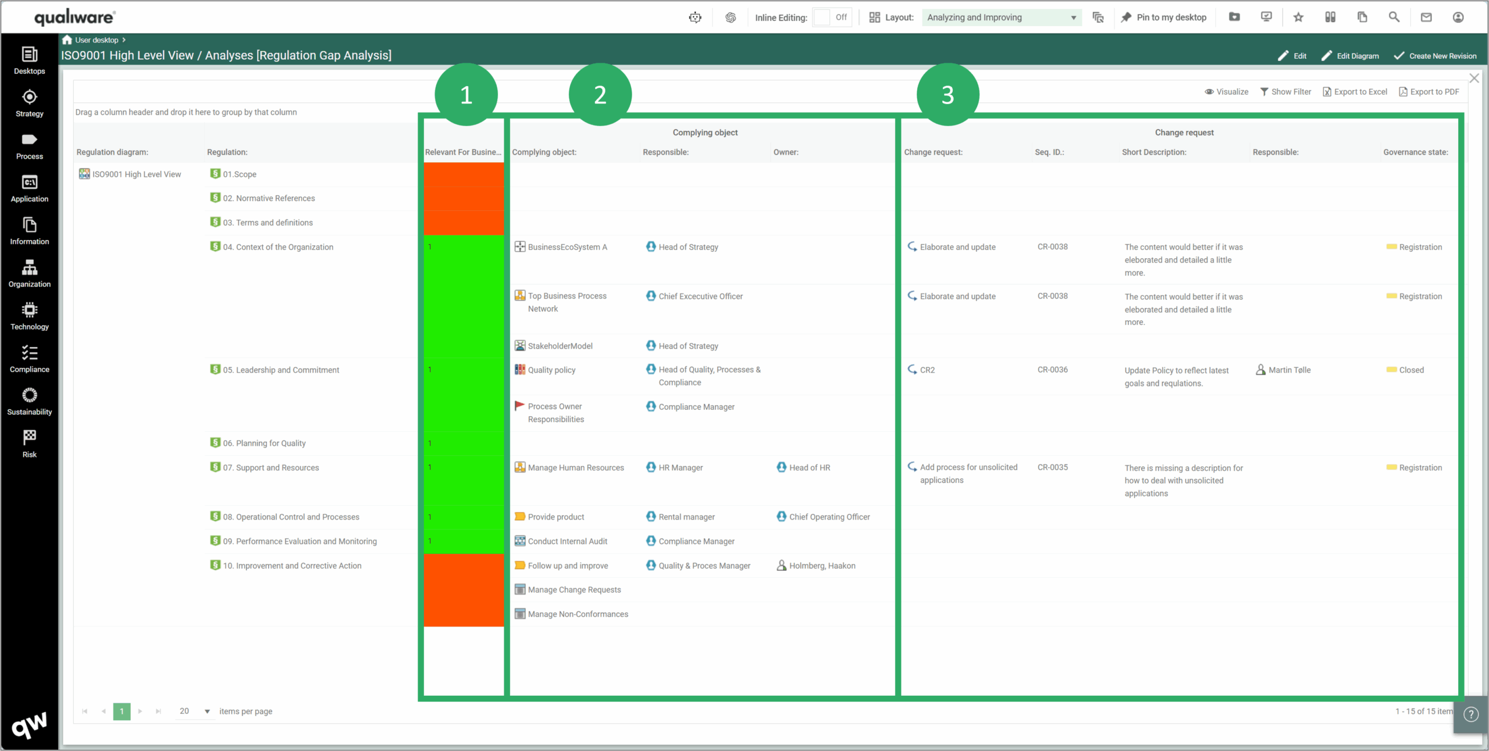1489x751 pixels.
Task: Open the Compliance sidebar section
Action: [x=29, y=359]
